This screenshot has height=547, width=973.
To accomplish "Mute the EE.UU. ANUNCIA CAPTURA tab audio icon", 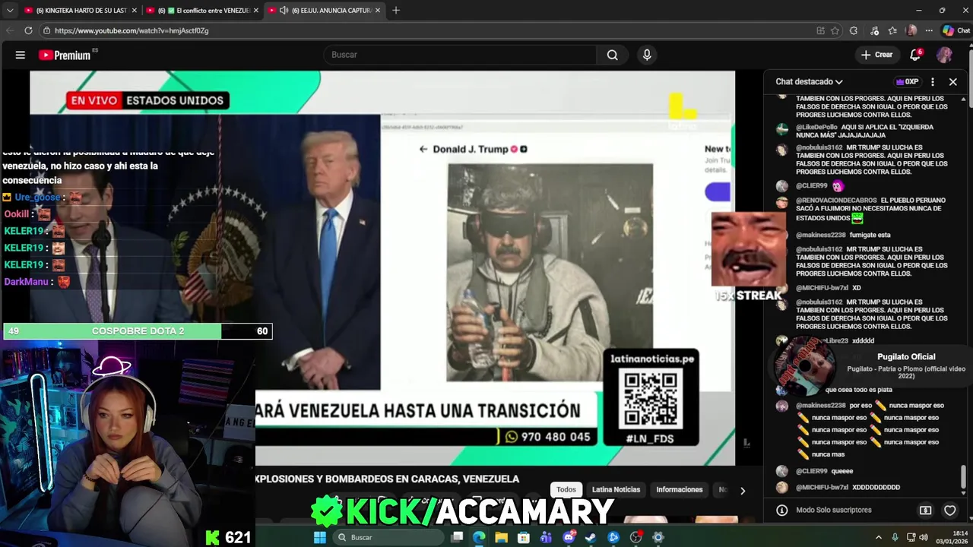I will [284, 11].
